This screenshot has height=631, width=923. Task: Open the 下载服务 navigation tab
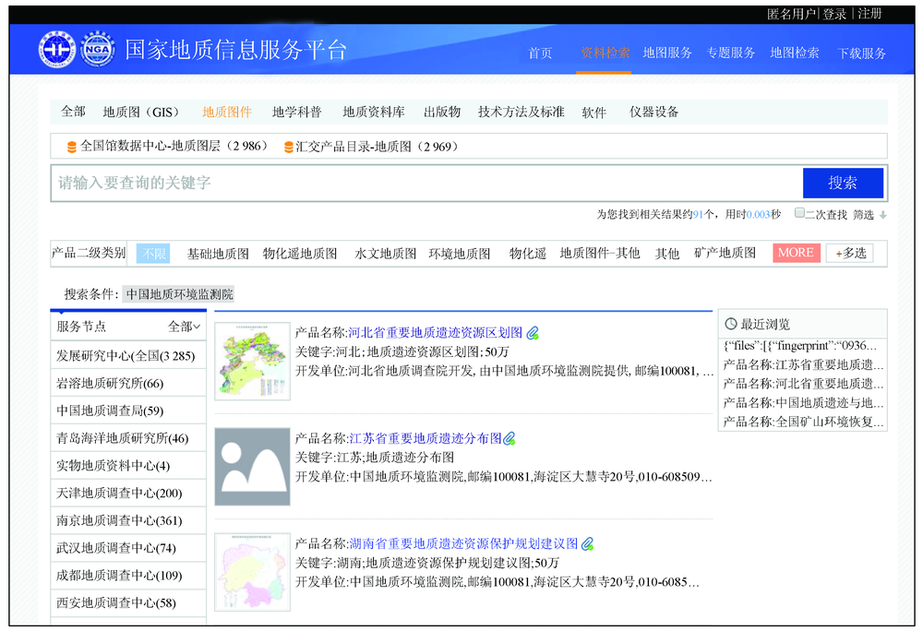pyautogui.click(x=862, y=54)
